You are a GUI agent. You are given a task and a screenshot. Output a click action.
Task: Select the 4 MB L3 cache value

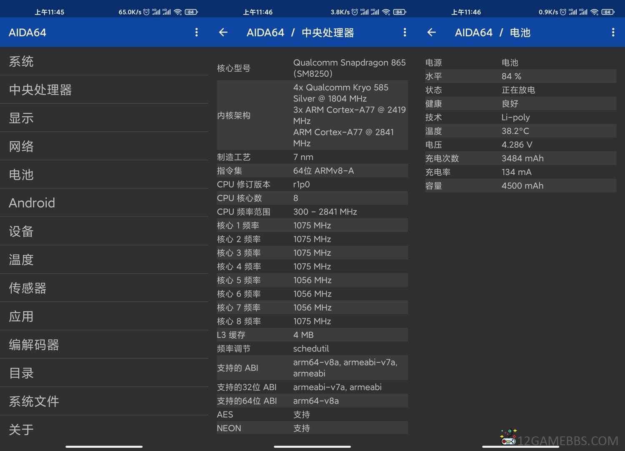coord(303,335)
